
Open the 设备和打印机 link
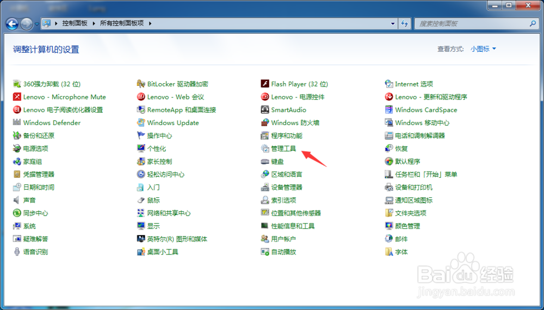click(414, 187)
